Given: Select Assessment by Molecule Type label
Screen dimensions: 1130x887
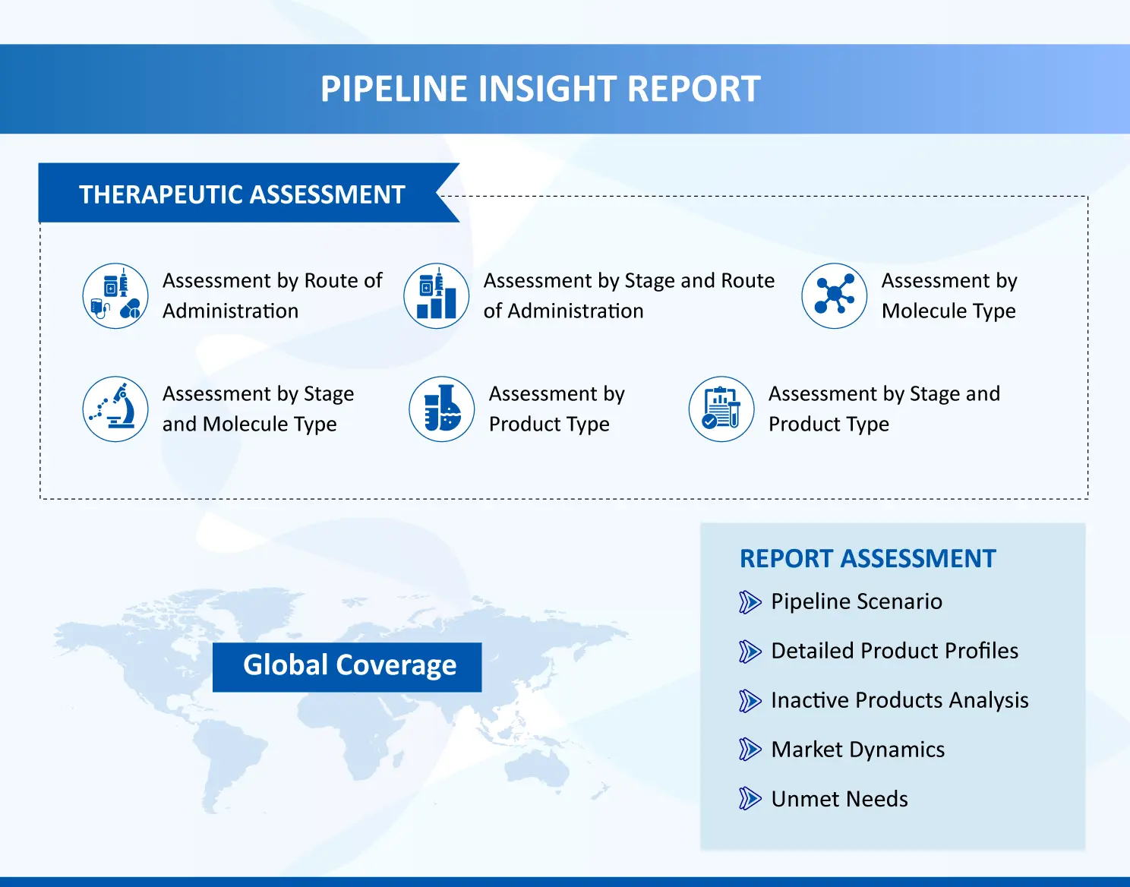Looking at the screenshot, I should point(949,296).
